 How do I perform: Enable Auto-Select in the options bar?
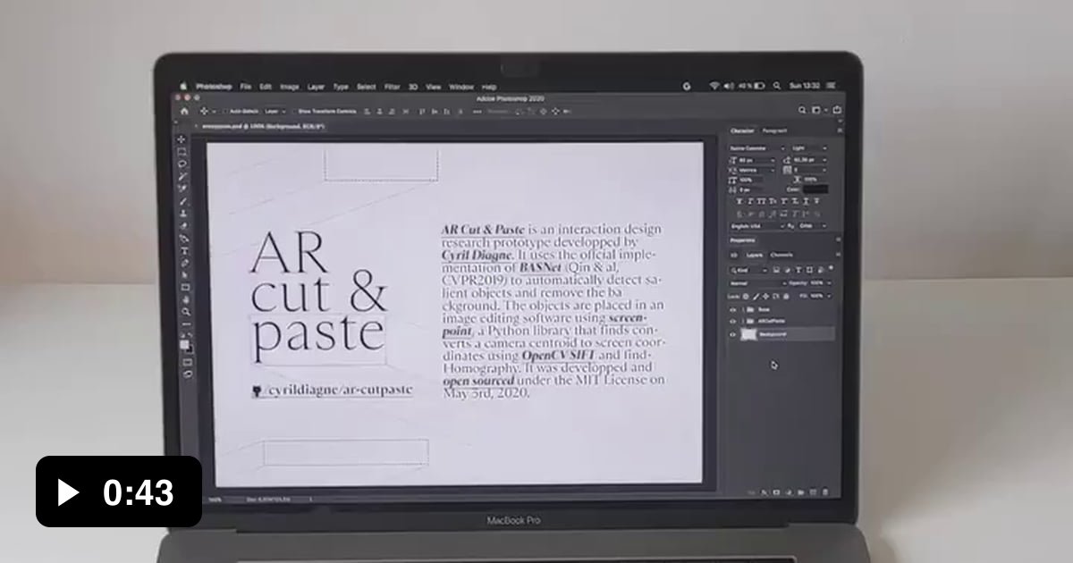click(x=226, y=112)
